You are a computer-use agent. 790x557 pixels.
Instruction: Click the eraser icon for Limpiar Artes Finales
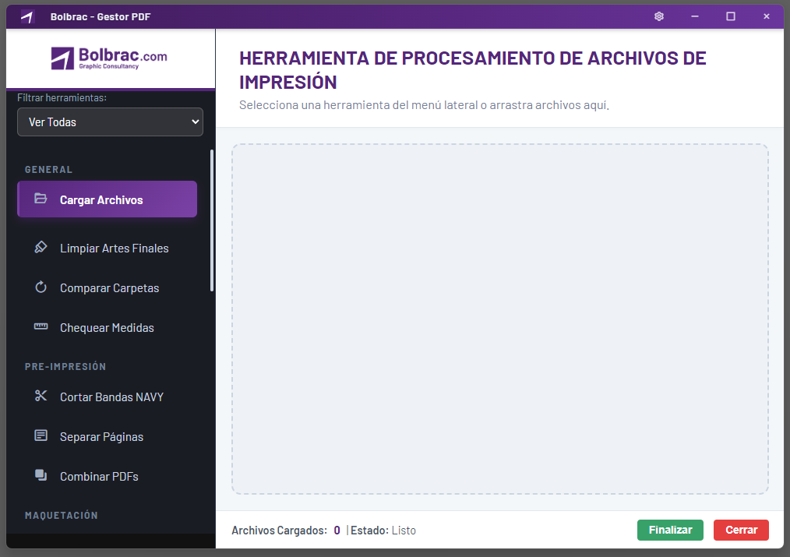click(x=41, y=247)
